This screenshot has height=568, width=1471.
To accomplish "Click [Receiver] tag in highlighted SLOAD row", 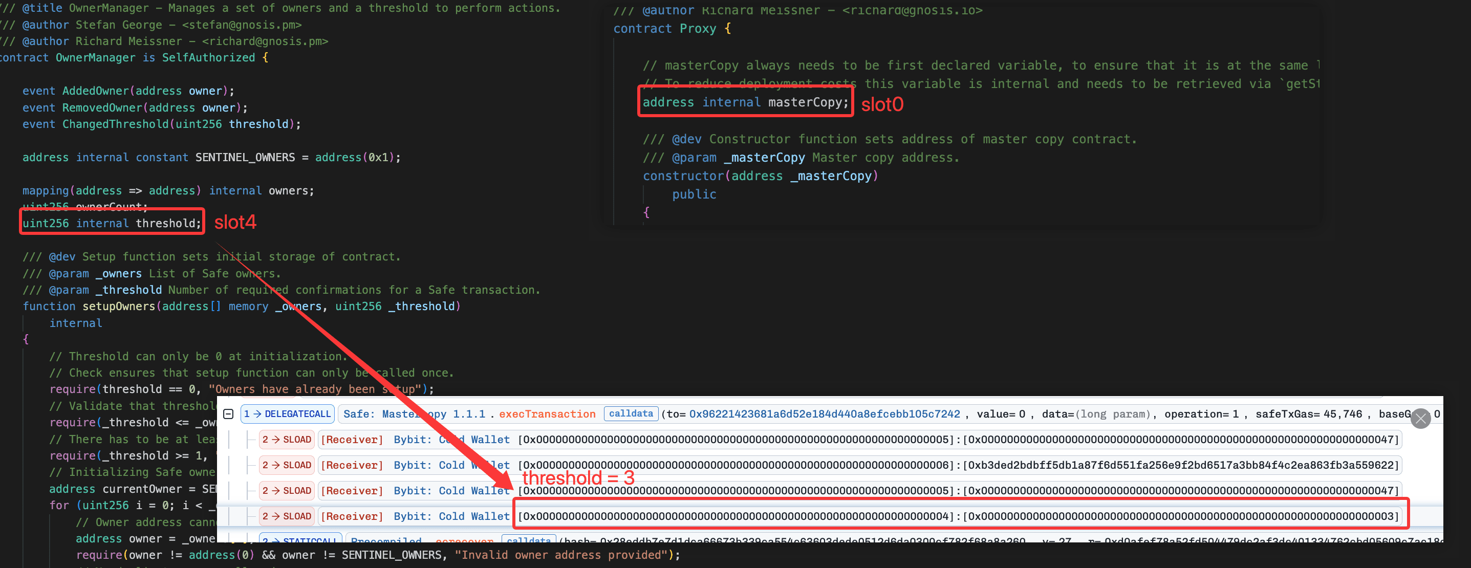I will (352, 516).
